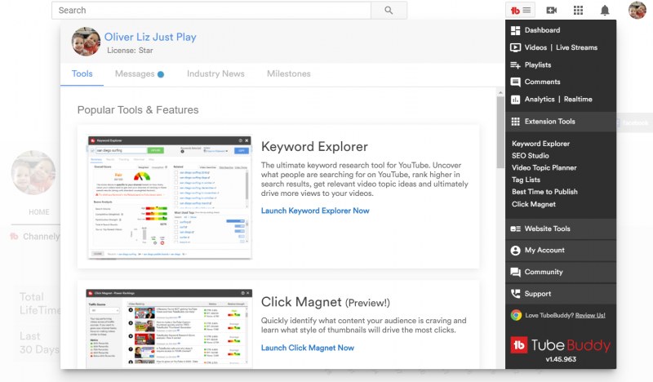Open the Analytics menu entry

pos(539,100)
